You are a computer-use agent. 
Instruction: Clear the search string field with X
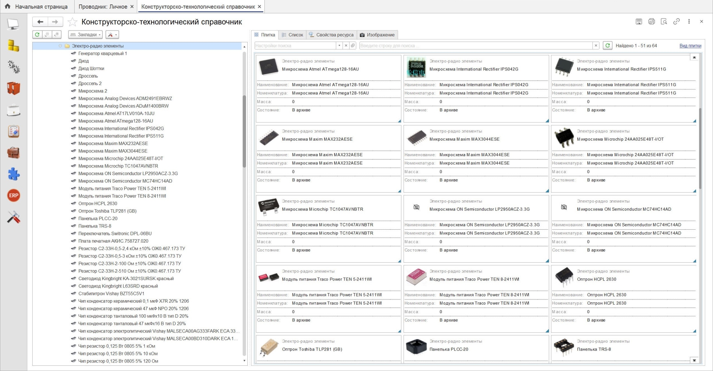[x=596, y=46]
